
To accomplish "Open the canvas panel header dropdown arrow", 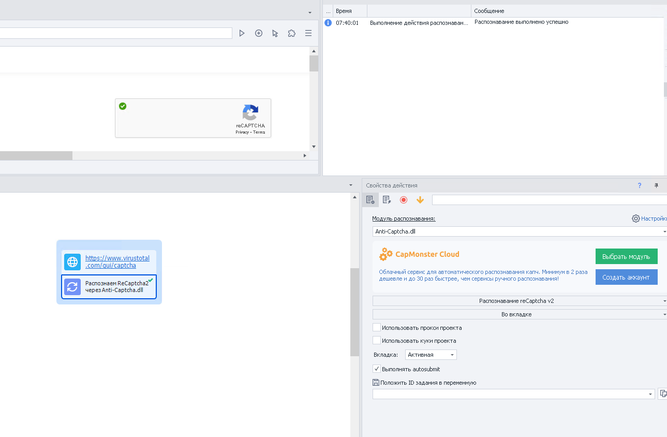I will (351, 185).
